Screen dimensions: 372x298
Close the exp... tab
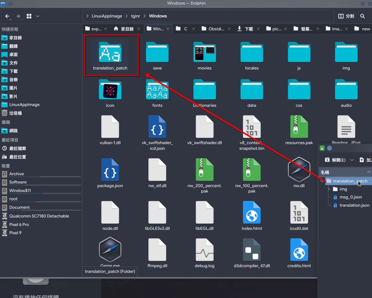(106, 29)
